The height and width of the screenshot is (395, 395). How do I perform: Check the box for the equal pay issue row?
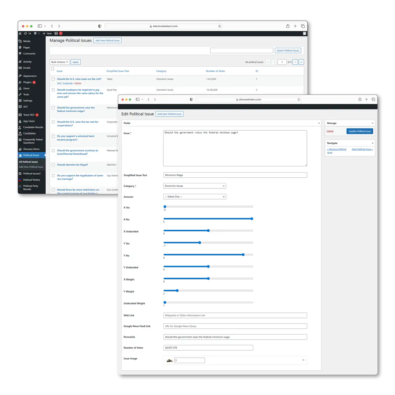click(53, 90)
